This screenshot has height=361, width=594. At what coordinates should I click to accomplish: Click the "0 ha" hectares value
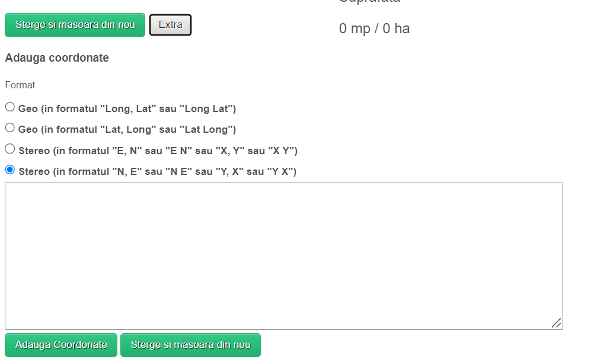[396, 28]
